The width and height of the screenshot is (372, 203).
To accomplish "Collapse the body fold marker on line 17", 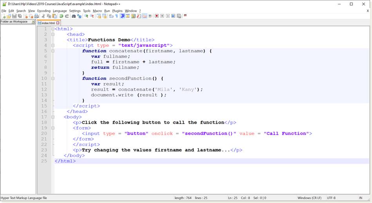I will [x=53, y=117].
